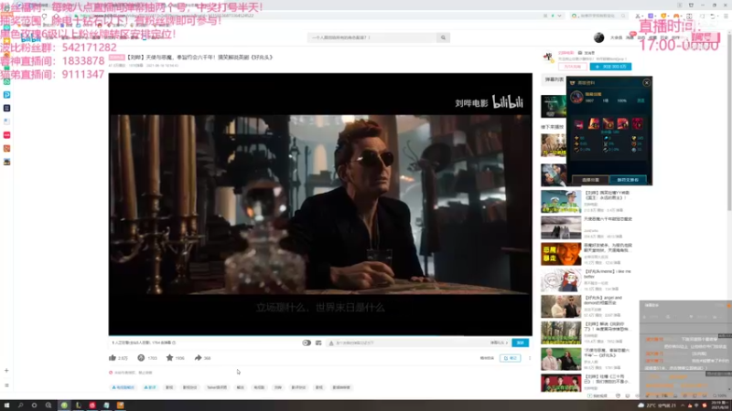The width and height of the screenshot is (732, 411).
Task: Click the video title text
Action: tap(199, 58)
